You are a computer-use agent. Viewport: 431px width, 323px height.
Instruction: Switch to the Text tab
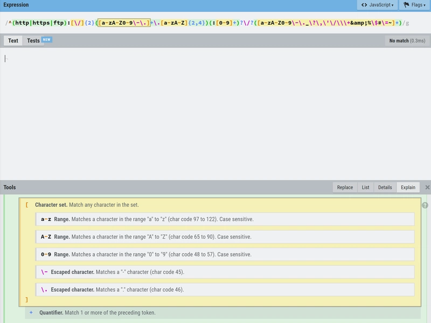(13, 40)
